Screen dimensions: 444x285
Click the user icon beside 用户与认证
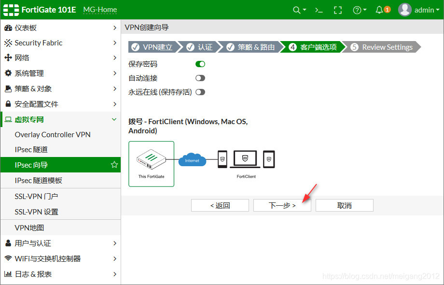pos(8,243)
